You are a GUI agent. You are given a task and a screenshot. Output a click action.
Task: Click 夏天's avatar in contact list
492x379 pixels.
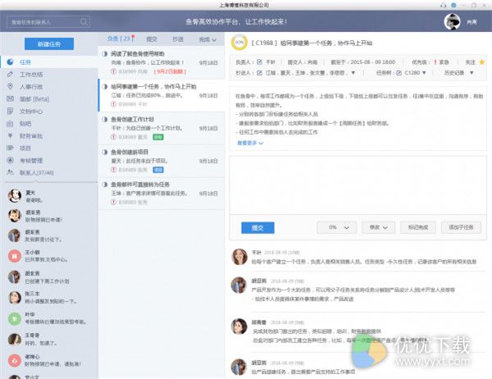(15, 196)
